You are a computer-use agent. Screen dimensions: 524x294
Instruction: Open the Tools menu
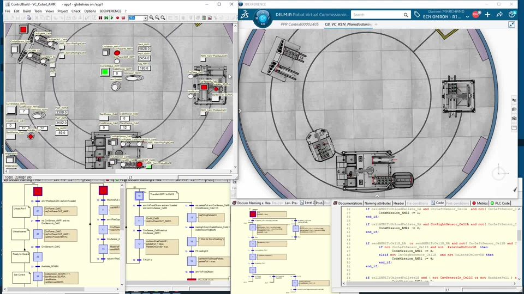pyautogui.click(x=38, y=11)
